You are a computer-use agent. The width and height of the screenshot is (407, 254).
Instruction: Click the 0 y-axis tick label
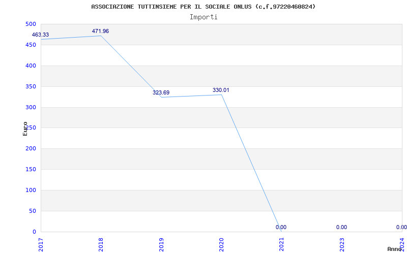click(x=34, y=232)
